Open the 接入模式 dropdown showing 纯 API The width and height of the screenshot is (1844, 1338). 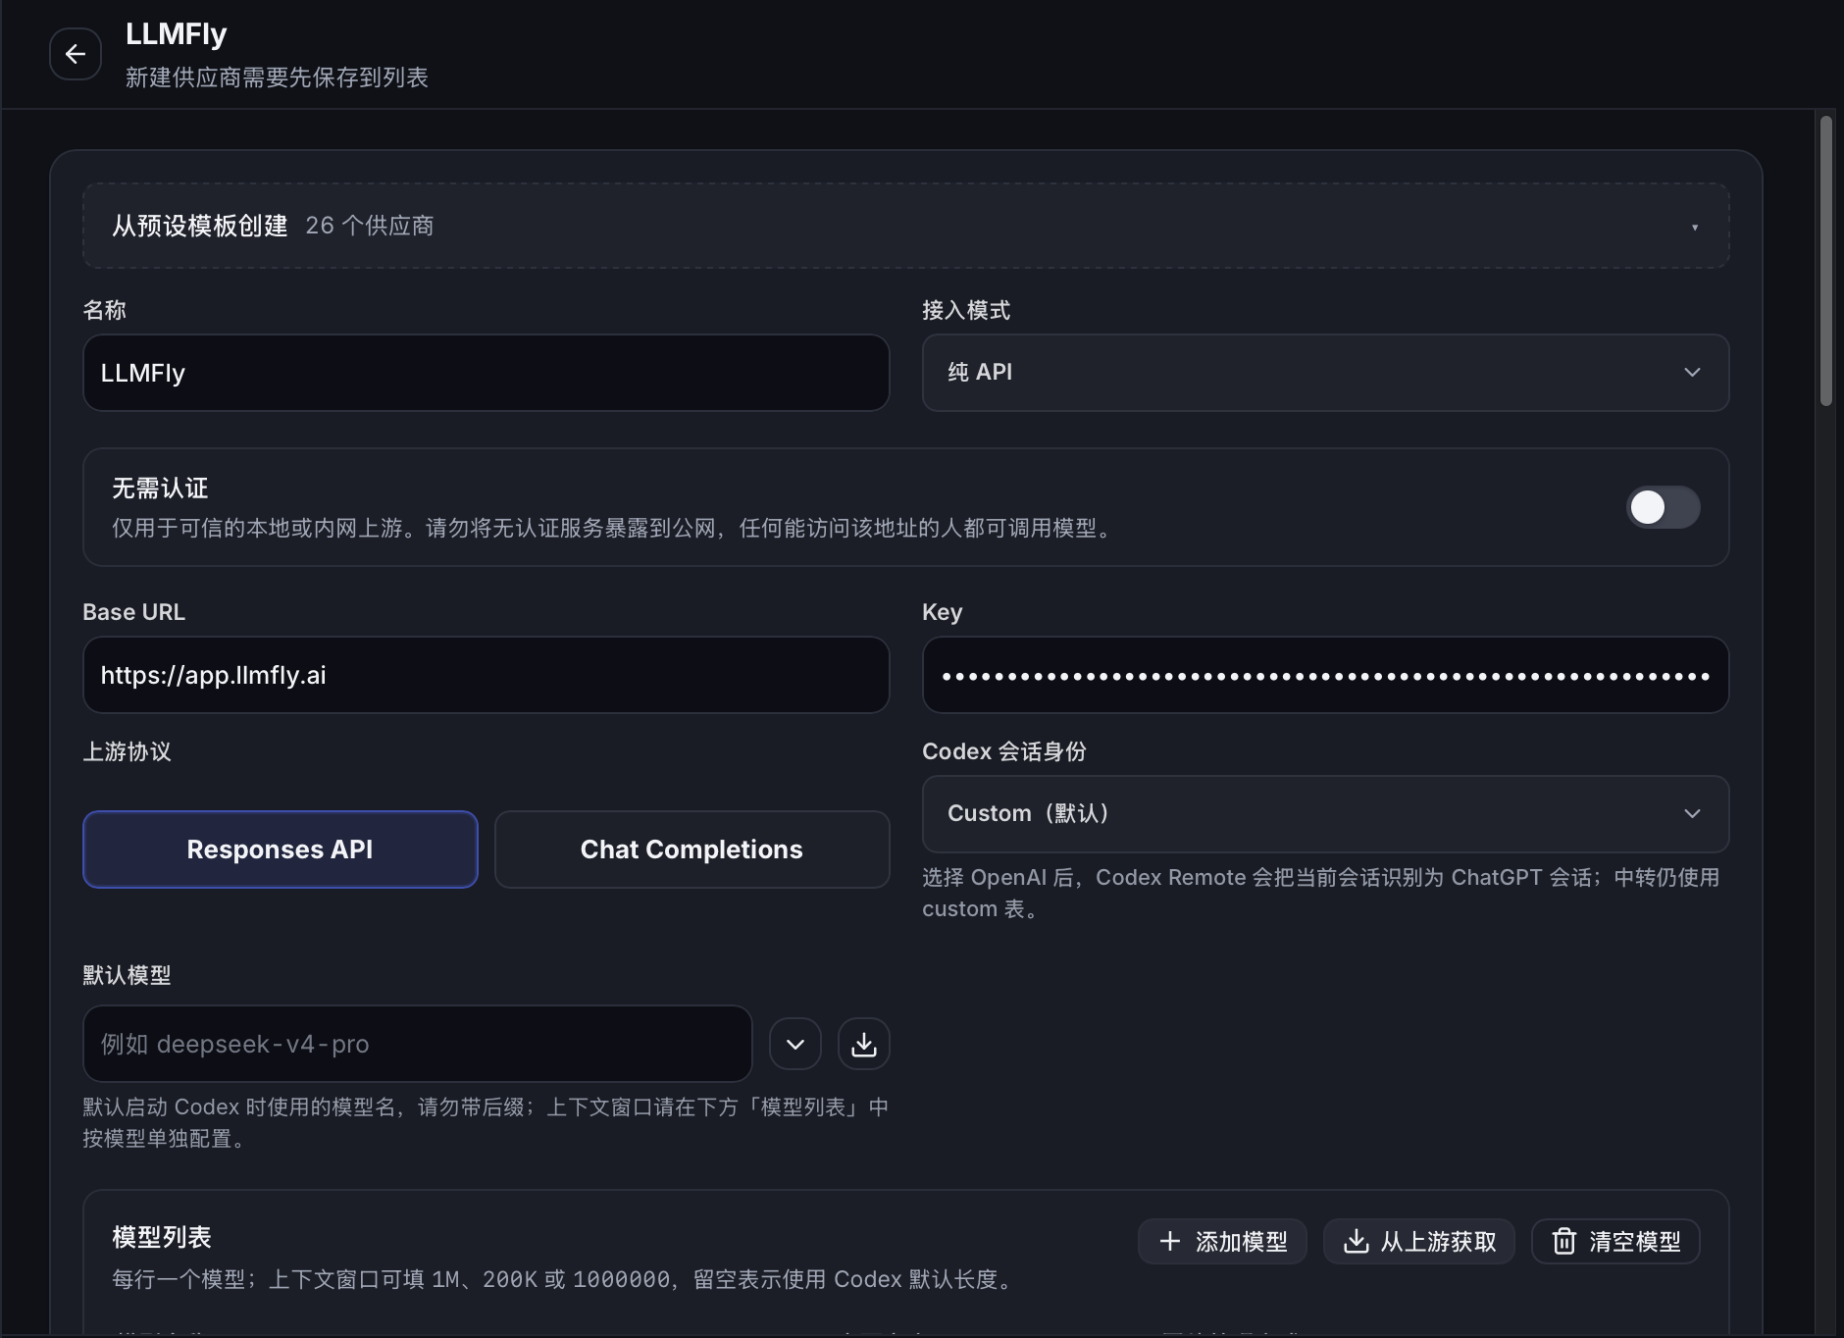click(1325, 373)
